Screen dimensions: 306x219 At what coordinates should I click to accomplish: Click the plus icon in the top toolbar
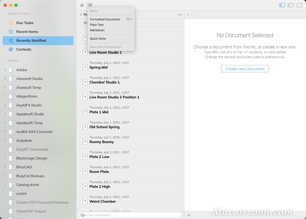tap(90, 5)
